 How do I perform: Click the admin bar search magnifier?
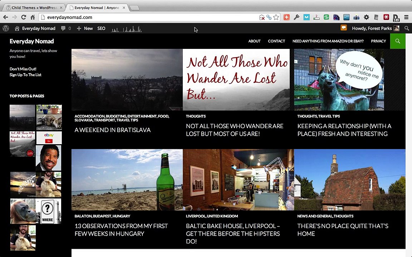pyautogui.click(x=407, y=28)
